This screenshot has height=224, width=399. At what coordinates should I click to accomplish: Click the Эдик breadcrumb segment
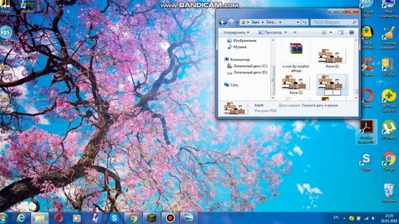(x=255, y=22)
